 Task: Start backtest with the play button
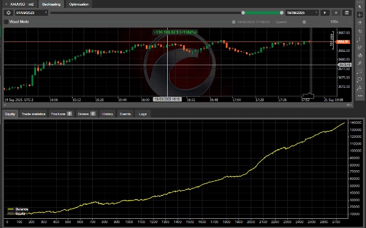325,13
